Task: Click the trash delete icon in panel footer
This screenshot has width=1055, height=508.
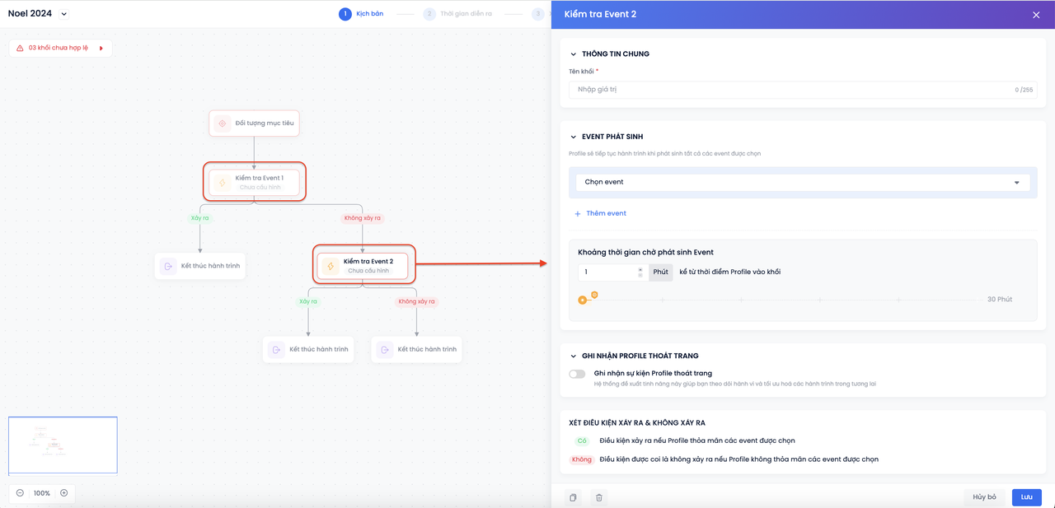Action: (599, 497)
